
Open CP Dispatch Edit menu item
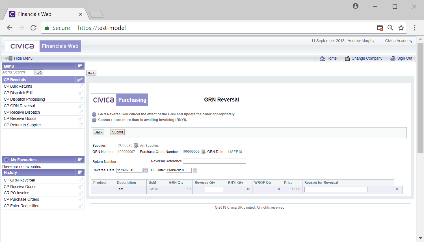18,93
